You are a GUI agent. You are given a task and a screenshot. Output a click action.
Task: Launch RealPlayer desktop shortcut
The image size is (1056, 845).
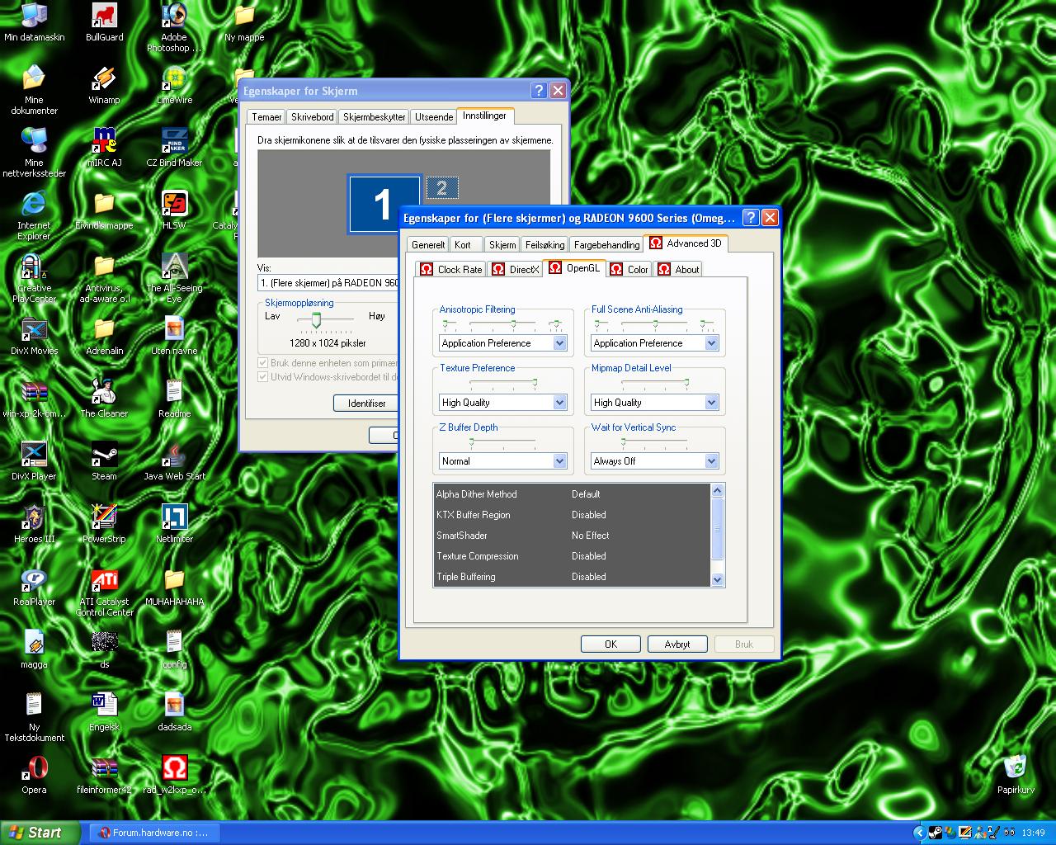(34, 587)
